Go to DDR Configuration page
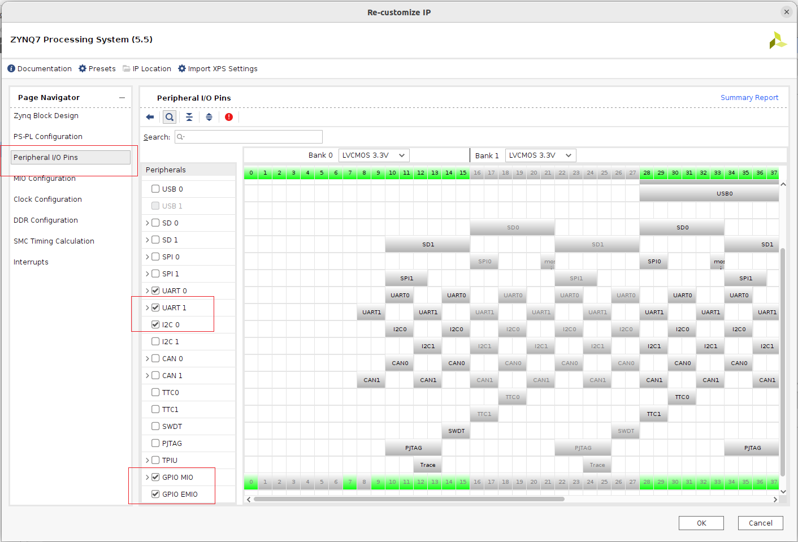This screenshot has width=798, height=542. (46, 220)
